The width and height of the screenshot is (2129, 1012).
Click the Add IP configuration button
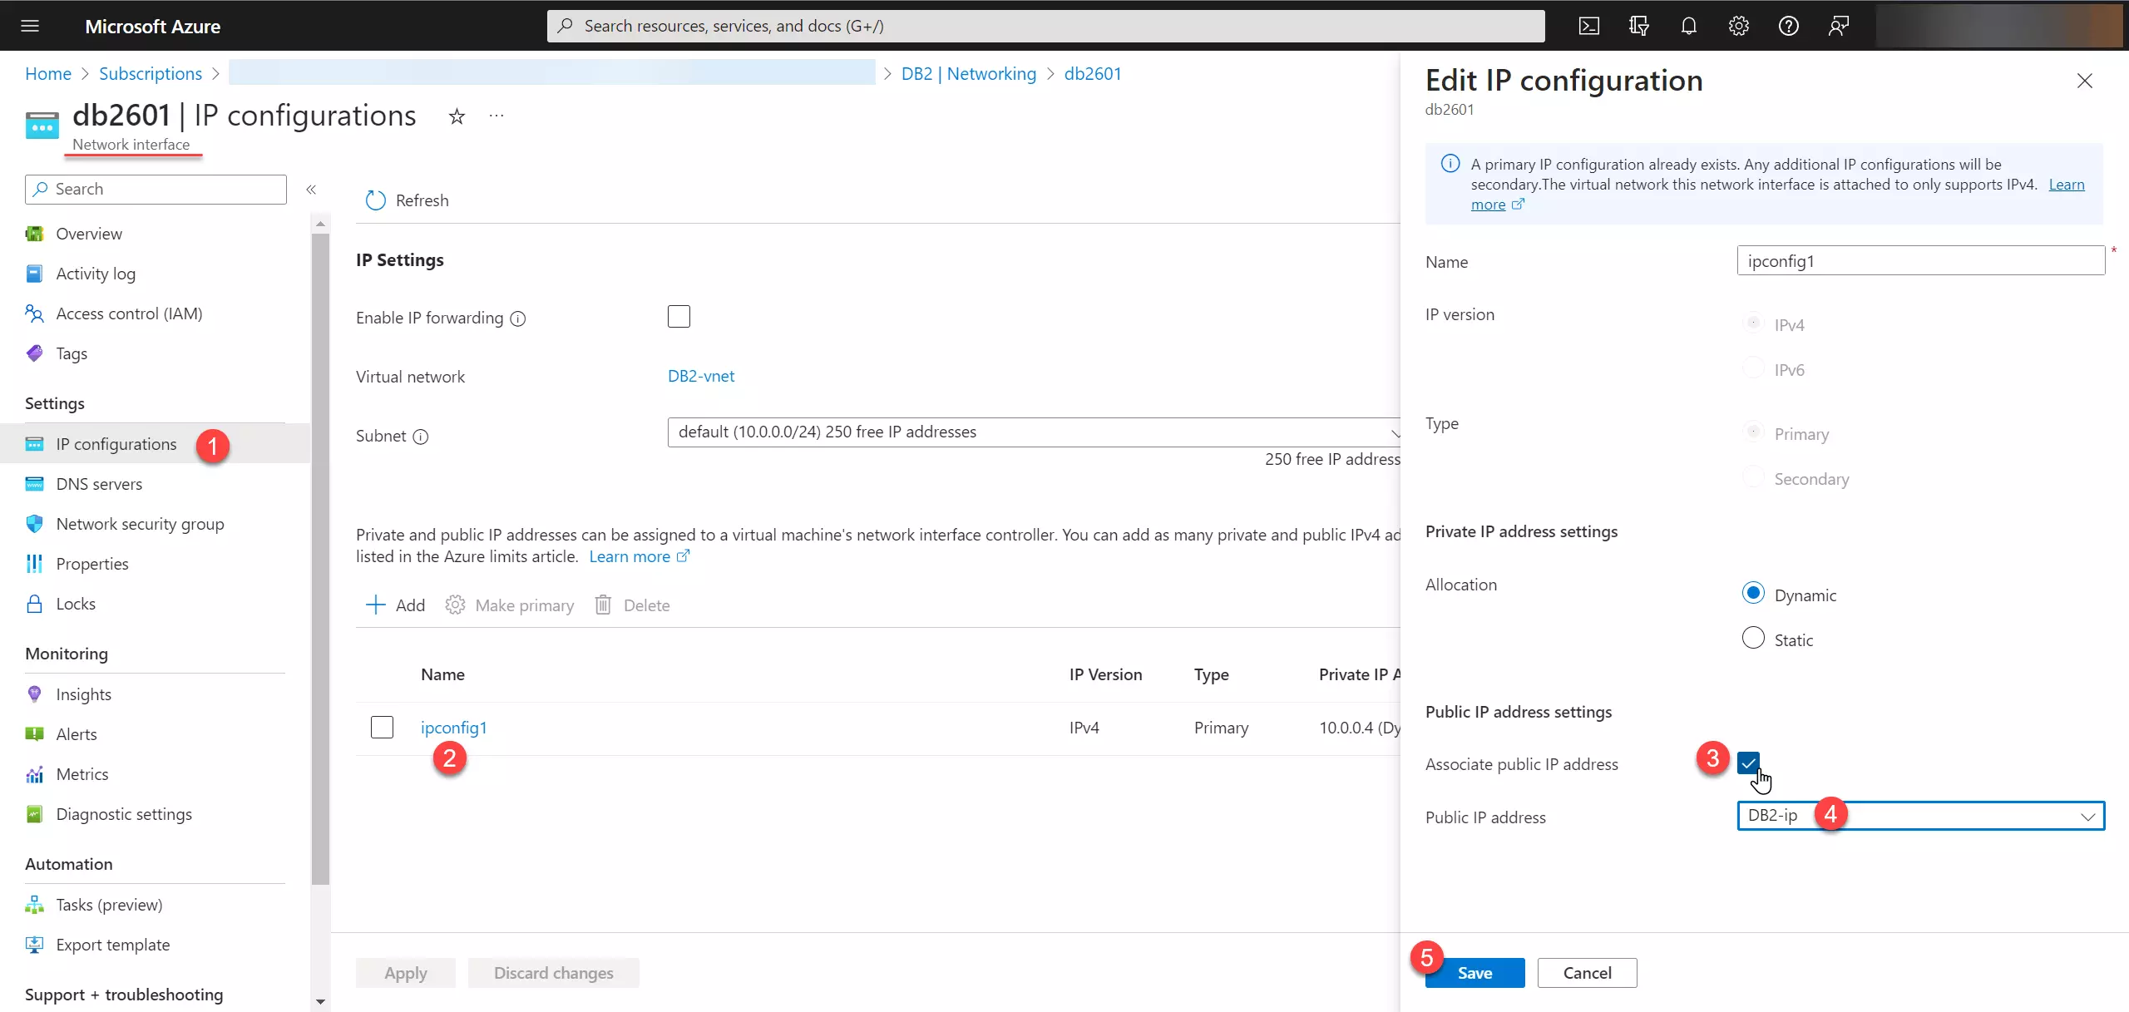coord(396,605)
